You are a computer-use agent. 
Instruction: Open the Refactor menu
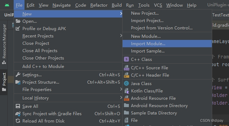pyautogui.click(x=99, y=5)
